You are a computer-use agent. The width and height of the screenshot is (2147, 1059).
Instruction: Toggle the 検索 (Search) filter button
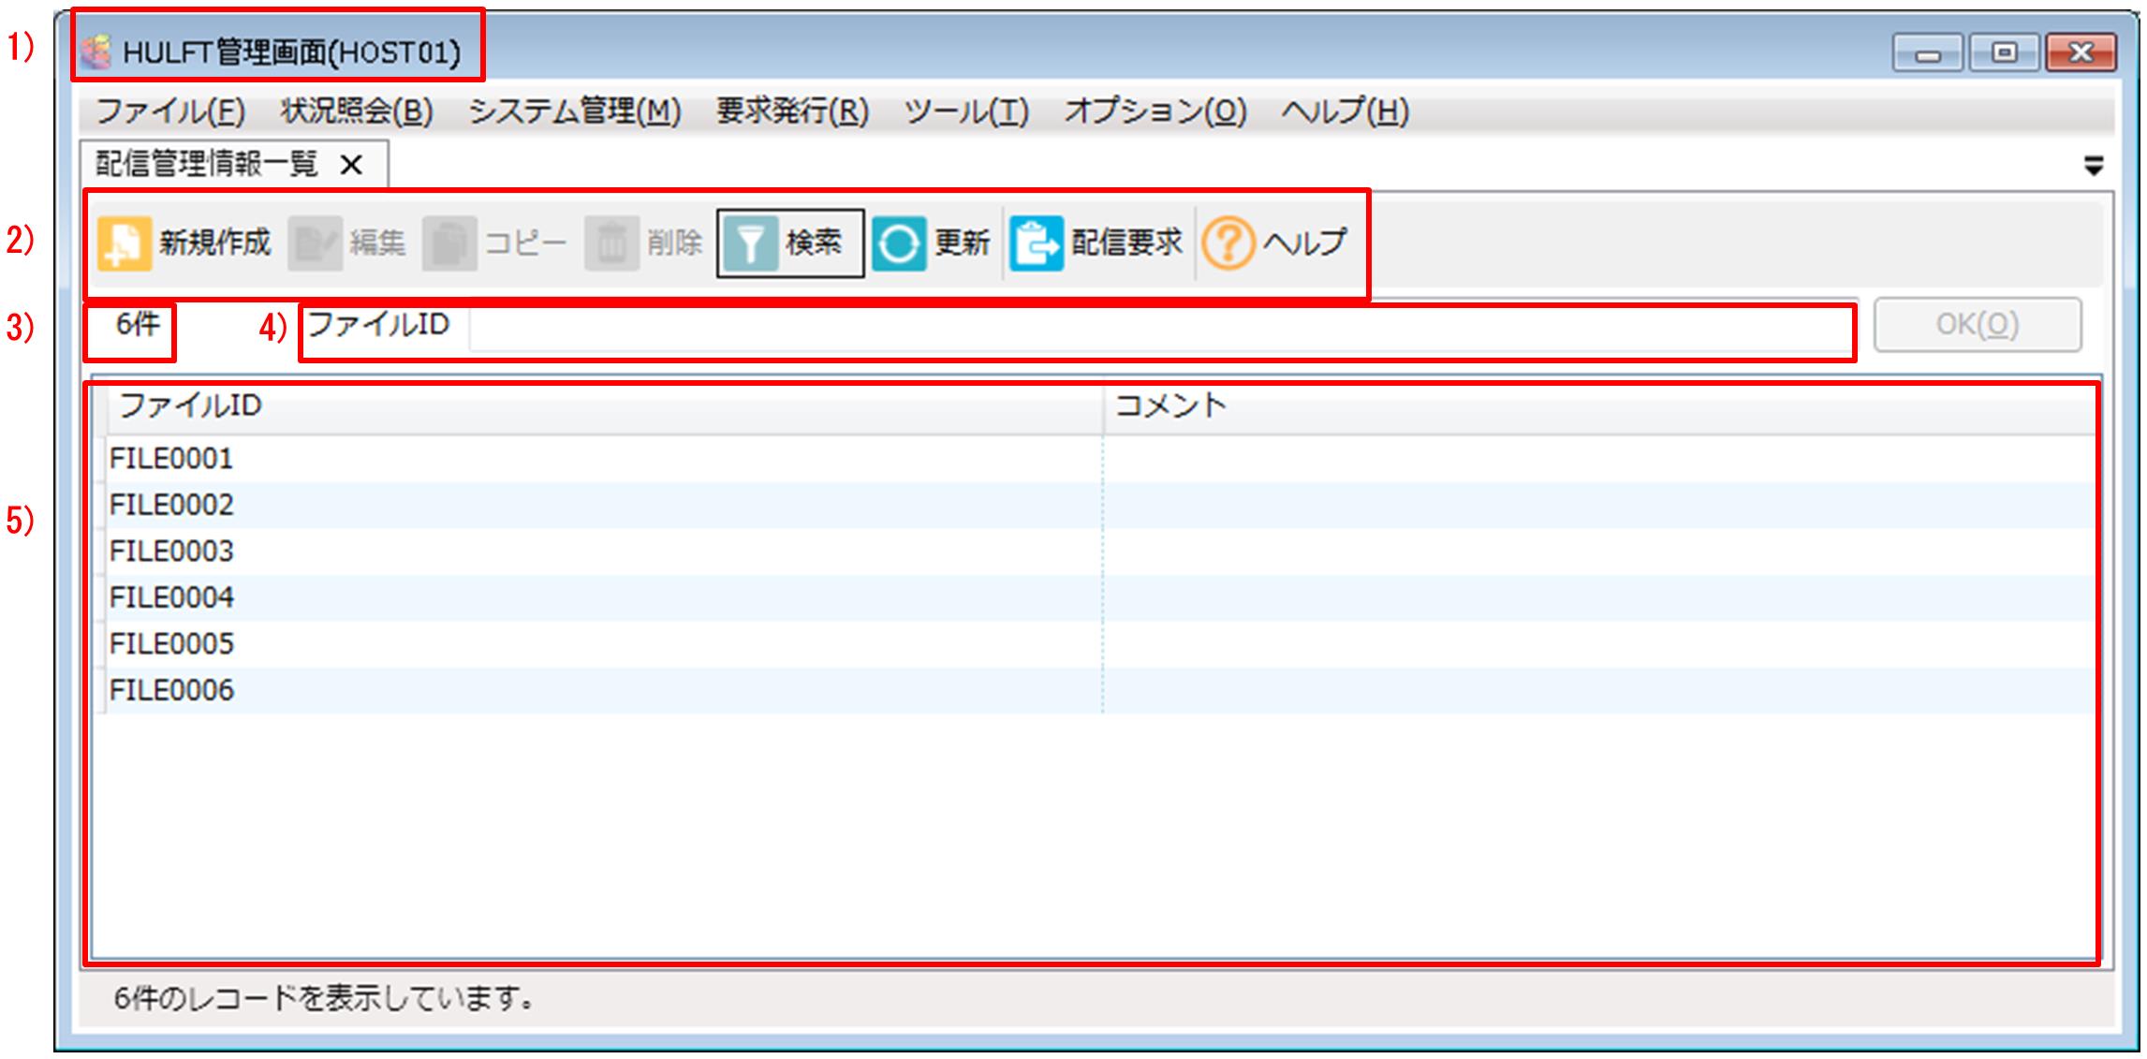pos(790,243)
